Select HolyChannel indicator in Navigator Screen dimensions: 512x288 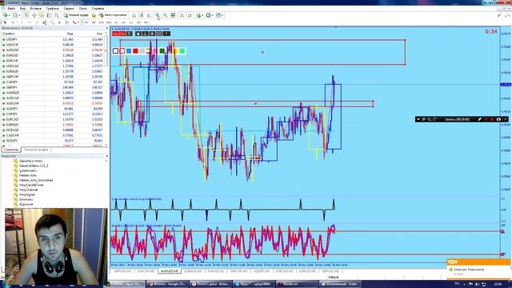pyautogui.click(x=29, y=190)
